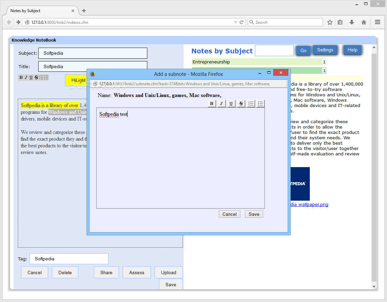Viewport: 387px width, 302px height.
Task: Click the browser Search field
Action: pyautogui.click(x=285, y=22)
